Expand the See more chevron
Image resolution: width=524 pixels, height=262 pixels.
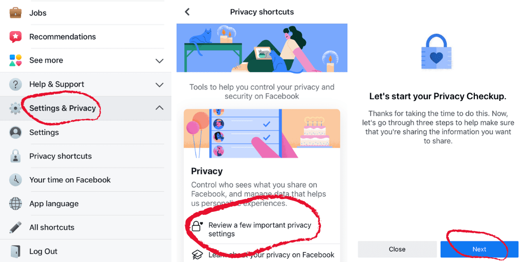point(159,61)
